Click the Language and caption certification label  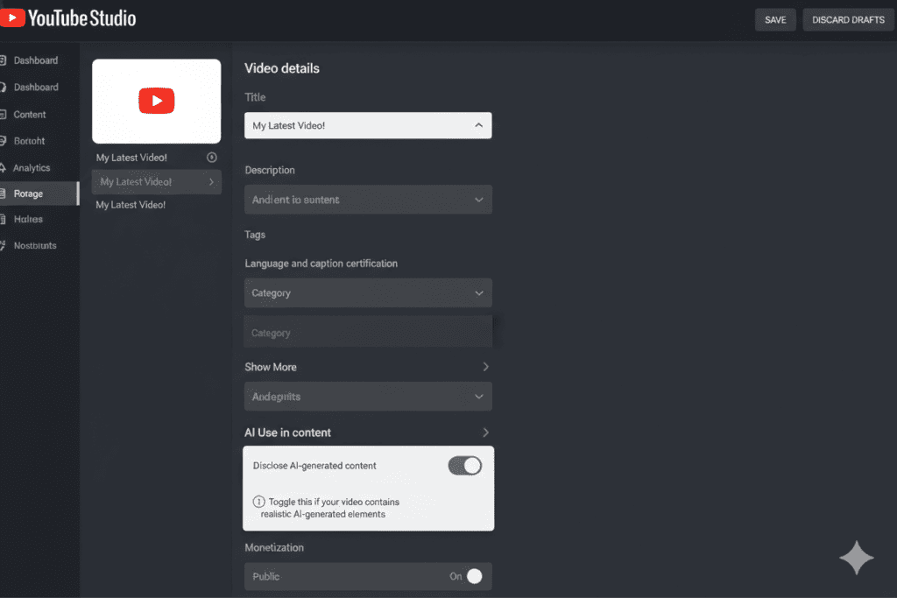[321, 264]
